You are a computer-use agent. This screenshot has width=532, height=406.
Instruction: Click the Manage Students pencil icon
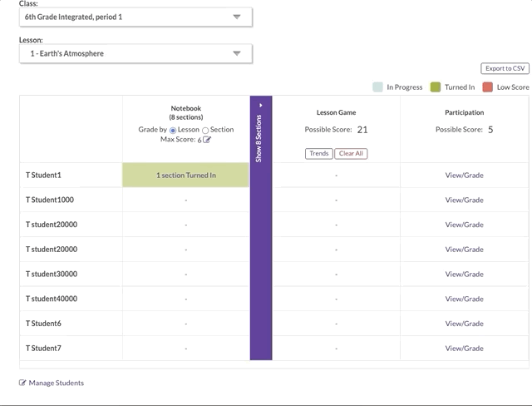coord(22,383)
